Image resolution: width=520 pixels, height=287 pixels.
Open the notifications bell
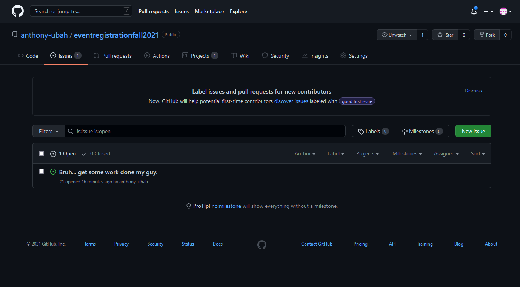click(474, 11)
